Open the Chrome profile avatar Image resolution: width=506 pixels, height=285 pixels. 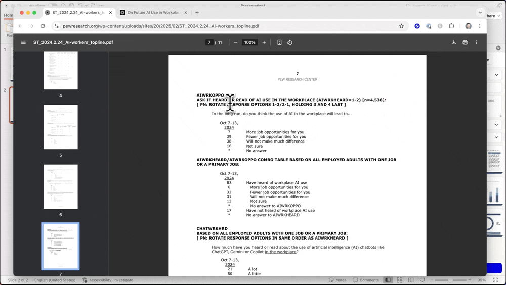(468, 26)
